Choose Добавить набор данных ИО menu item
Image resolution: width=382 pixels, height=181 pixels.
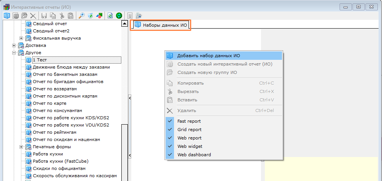click(x=208, y=56)
